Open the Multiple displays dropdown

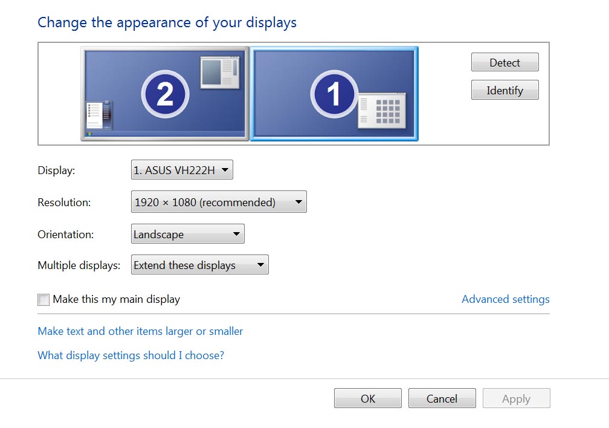(199, 265)
